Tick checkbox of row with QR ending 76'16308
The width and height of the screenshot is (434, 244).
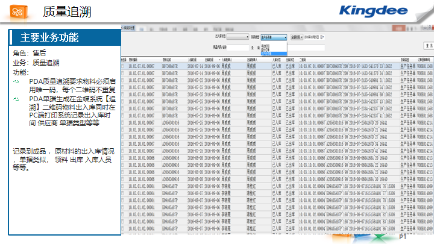point(122,186)
